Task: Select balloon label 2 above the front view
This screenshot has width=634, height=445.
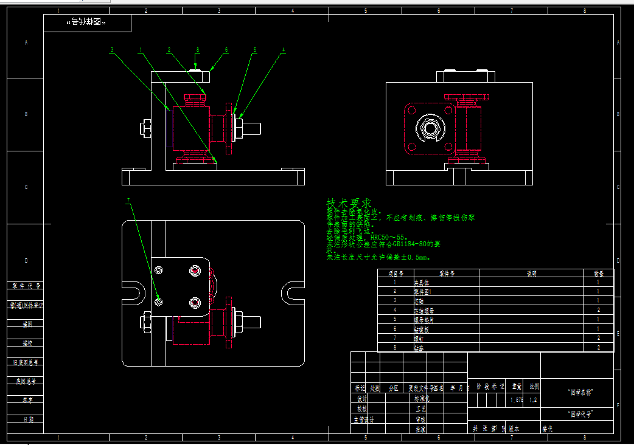Action: [169, 50]
